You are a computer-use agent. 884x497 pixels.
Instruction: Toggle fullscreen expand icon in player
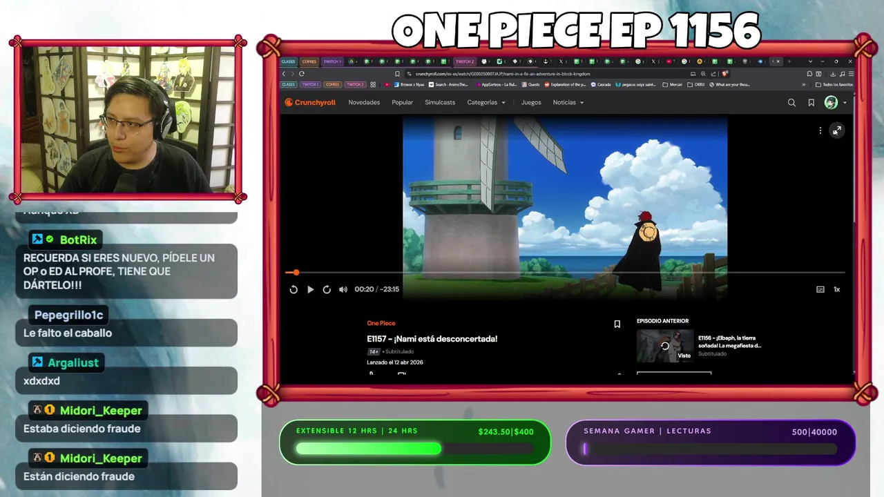coord(836,130)
